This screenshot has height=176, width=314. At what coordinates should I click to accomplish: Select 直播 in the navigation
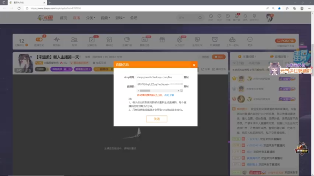tap(77, 18)
